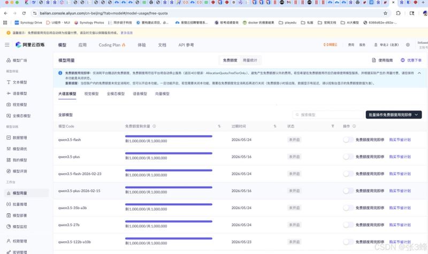Click the info icon beside 操作 column header
Image resolution: width=428 pixels, height=254 pixels.
pyautogui.click(x=354, y=126)
